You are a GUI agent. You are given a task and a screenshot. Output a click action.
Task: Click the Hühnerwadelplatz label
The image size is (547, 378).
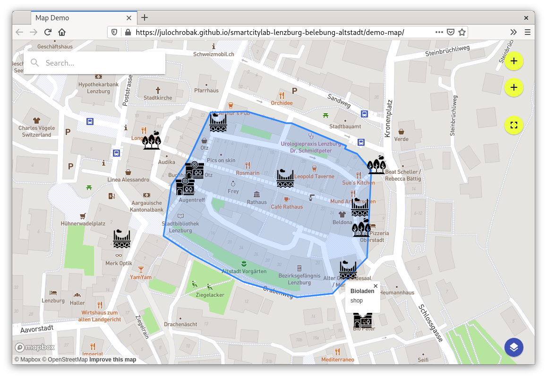tap(83, 223)
